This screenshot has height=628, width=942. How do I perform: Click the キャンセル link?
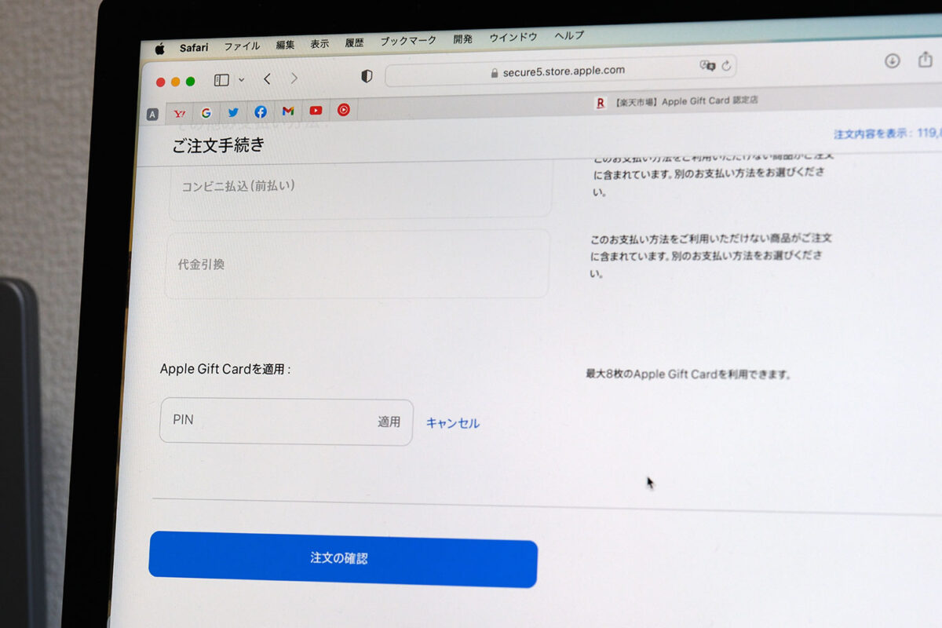pyautogui.click(x=452, y=423)
